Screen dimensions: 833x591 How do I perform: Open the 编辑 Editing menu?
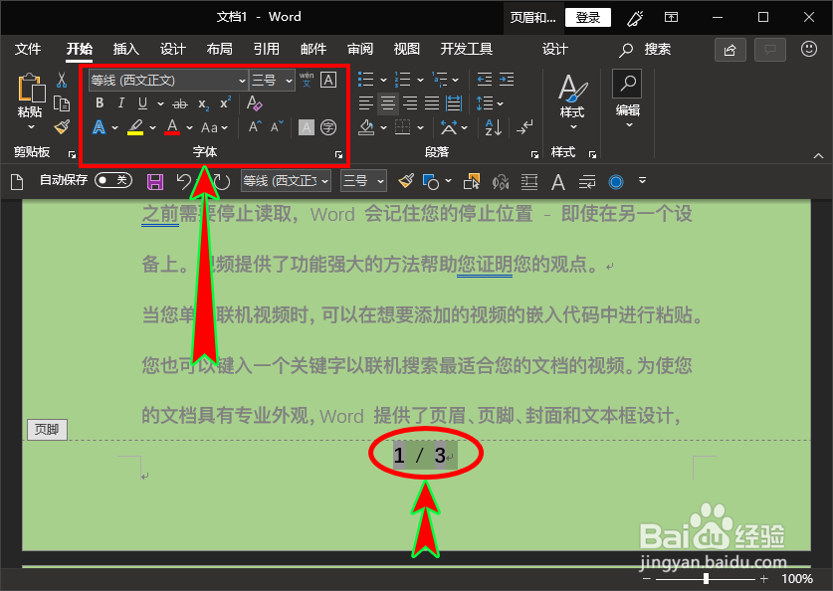click(627, 99)
